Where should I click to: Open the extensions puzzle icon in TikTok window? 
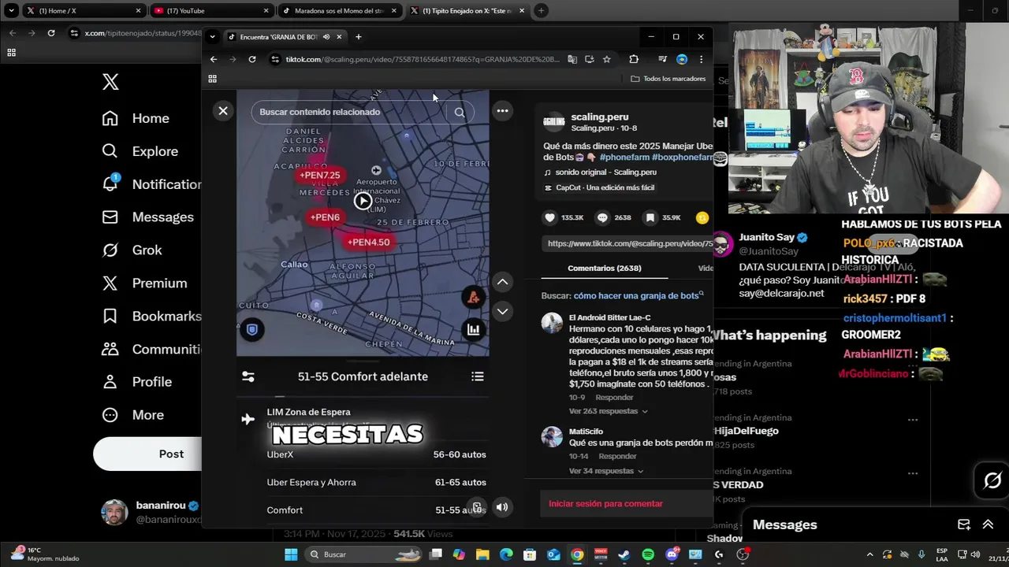click(634, 59)
